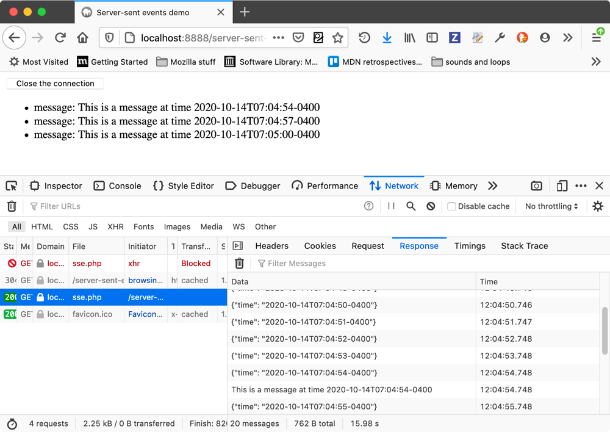Click the element picker icon in devtools
610x432 pixels.
11,186
